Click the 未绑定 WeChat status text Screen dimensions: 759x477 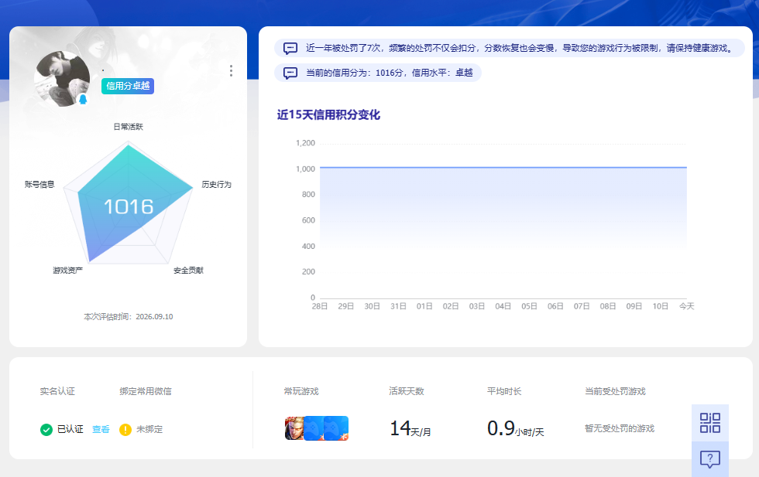point(149,429)
